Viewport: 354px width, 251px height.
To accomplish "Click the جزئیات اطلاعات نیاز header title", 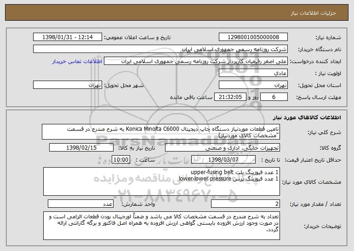I will click(313, 13).
